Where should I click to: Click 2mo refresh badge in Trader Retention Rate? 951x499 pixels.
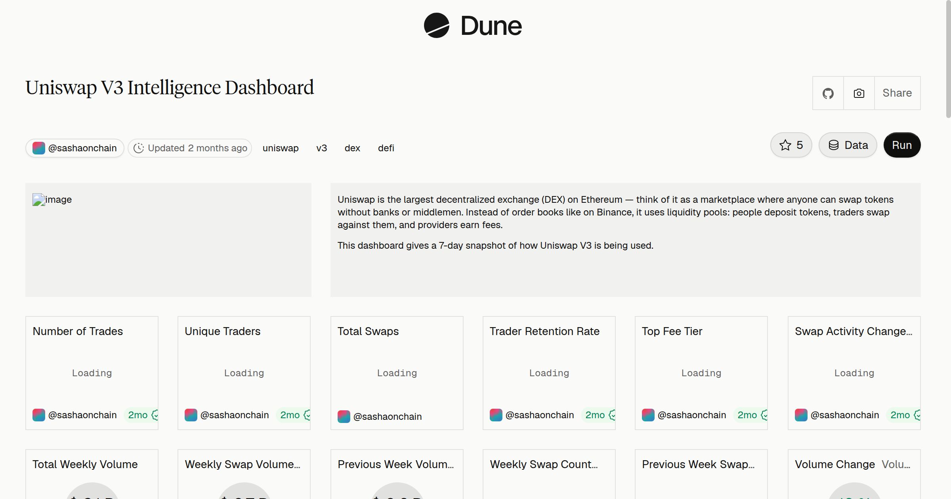[599, 415]
